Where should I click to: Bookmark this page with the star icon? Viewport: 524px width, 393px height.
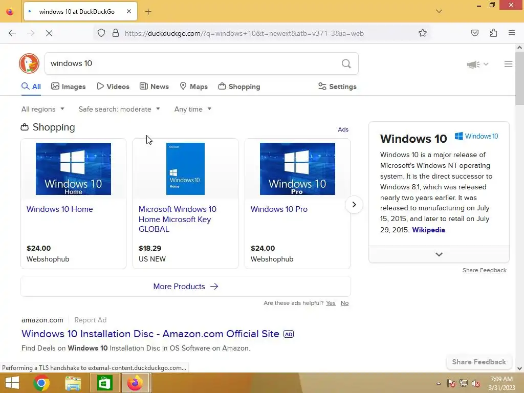click(422, 33)
